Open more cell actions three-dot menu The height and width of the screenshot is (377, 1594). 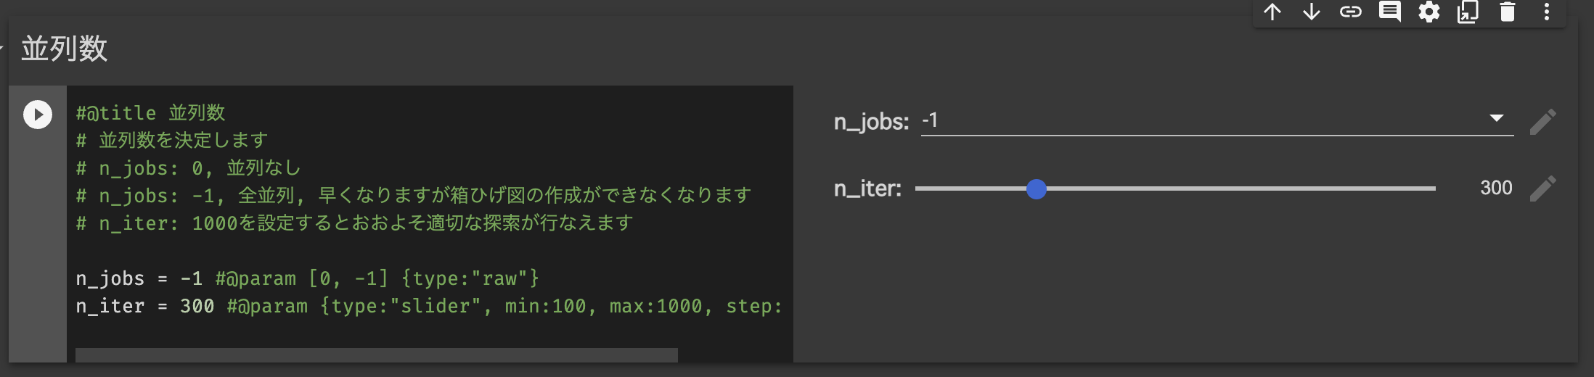click(1547, 12)
